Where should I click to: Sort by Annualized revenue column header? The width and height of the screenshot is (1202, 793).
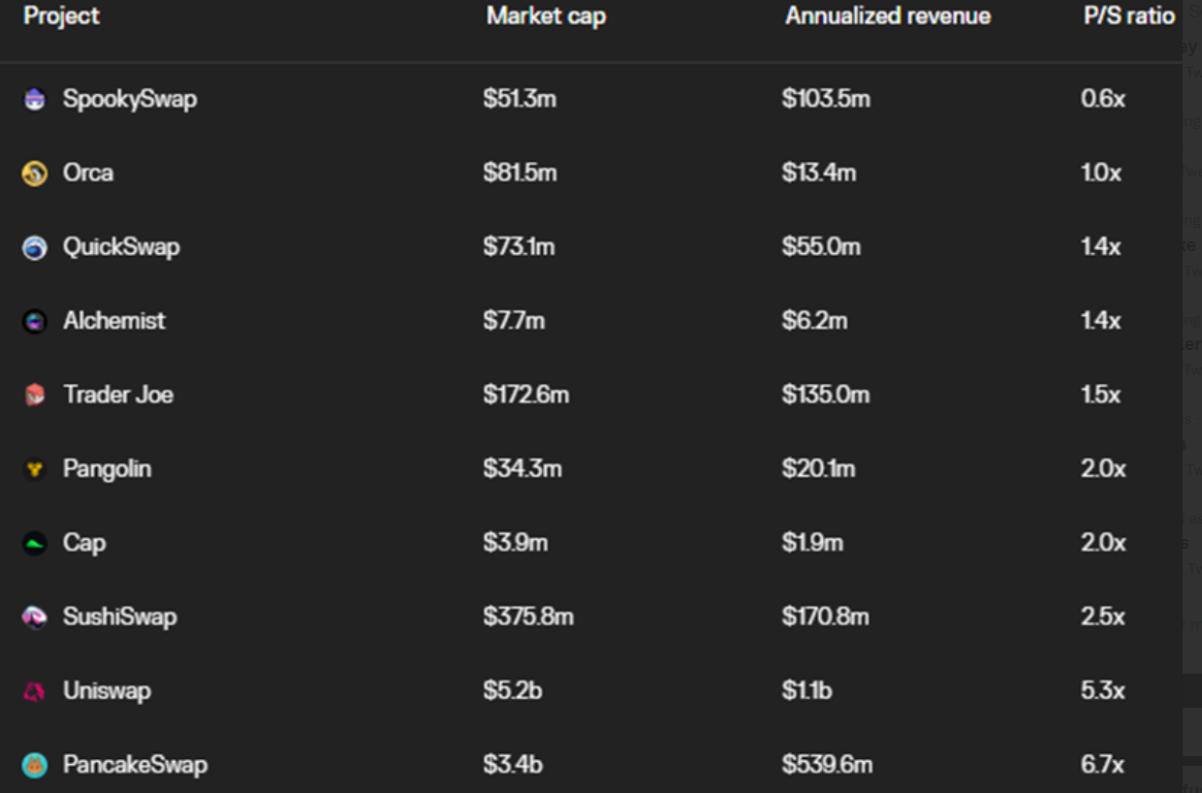click(x=888, y=16)
